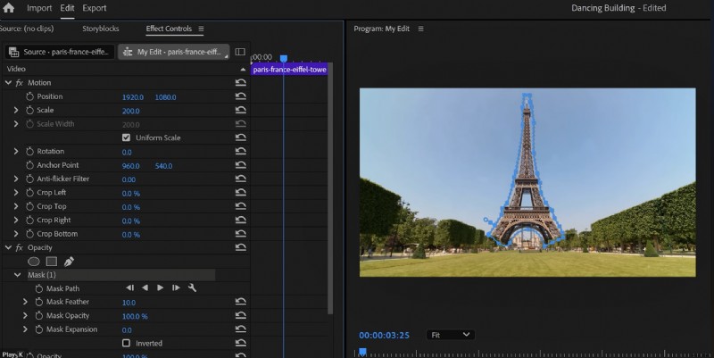Switch to the Edit workspace tab
This screenshot has height=358, width=714.
68,8
